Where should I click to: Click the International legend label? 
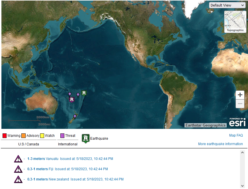[68, 144]
